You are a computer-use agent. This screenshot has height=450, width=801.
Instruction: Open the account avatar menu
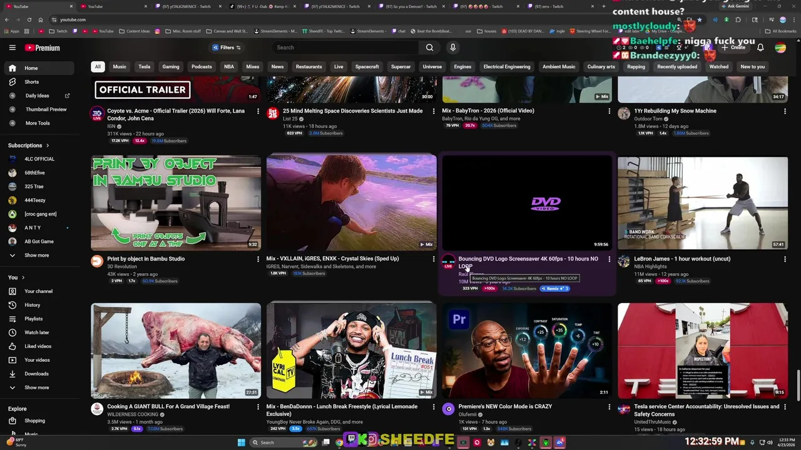780,47
